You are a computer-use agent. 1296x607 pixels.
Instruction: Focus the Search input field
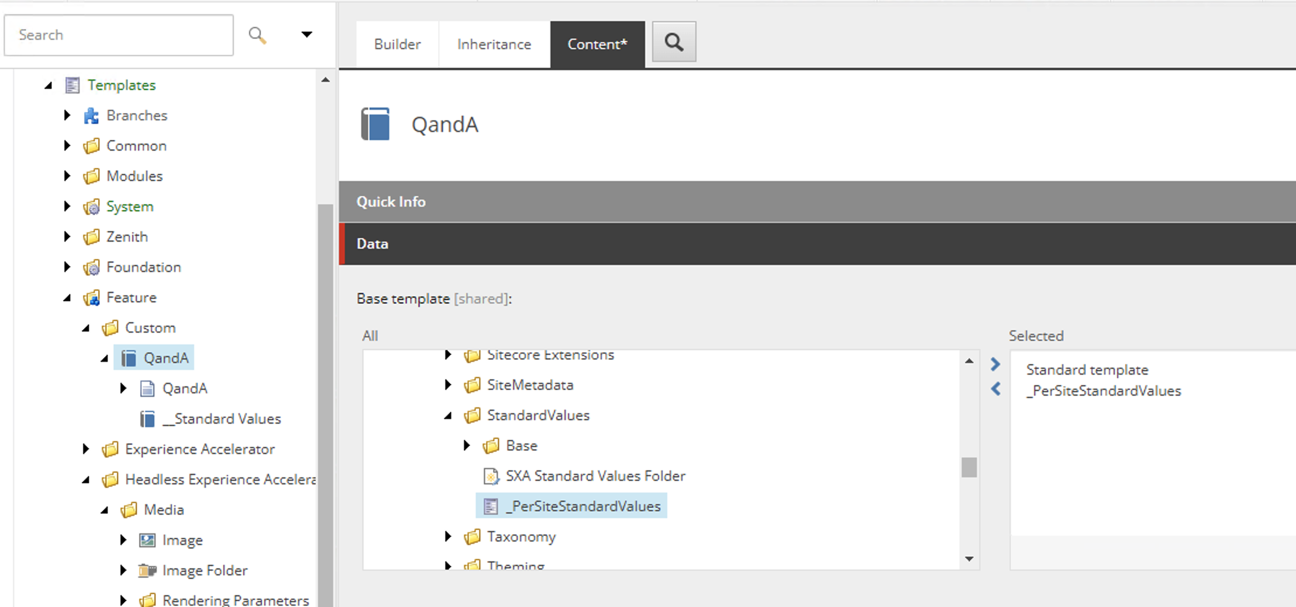tap(119, 35)
